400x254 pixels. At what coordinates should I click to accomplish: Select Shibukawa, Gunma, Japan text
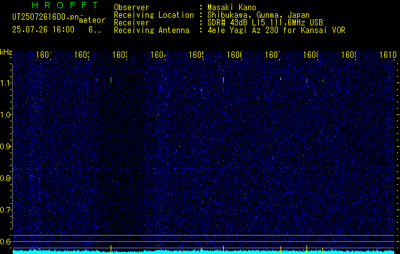click(258, 15)
